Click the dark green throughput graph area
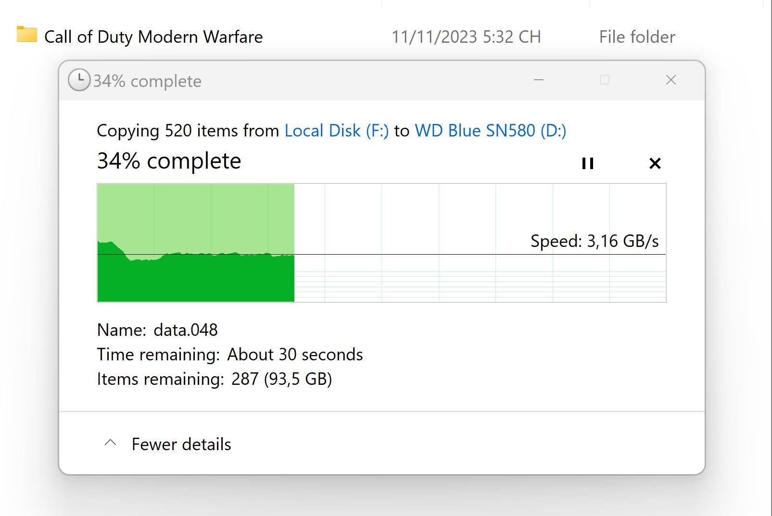The width and height of the screenshot is (772, 516). pos(196,279)
